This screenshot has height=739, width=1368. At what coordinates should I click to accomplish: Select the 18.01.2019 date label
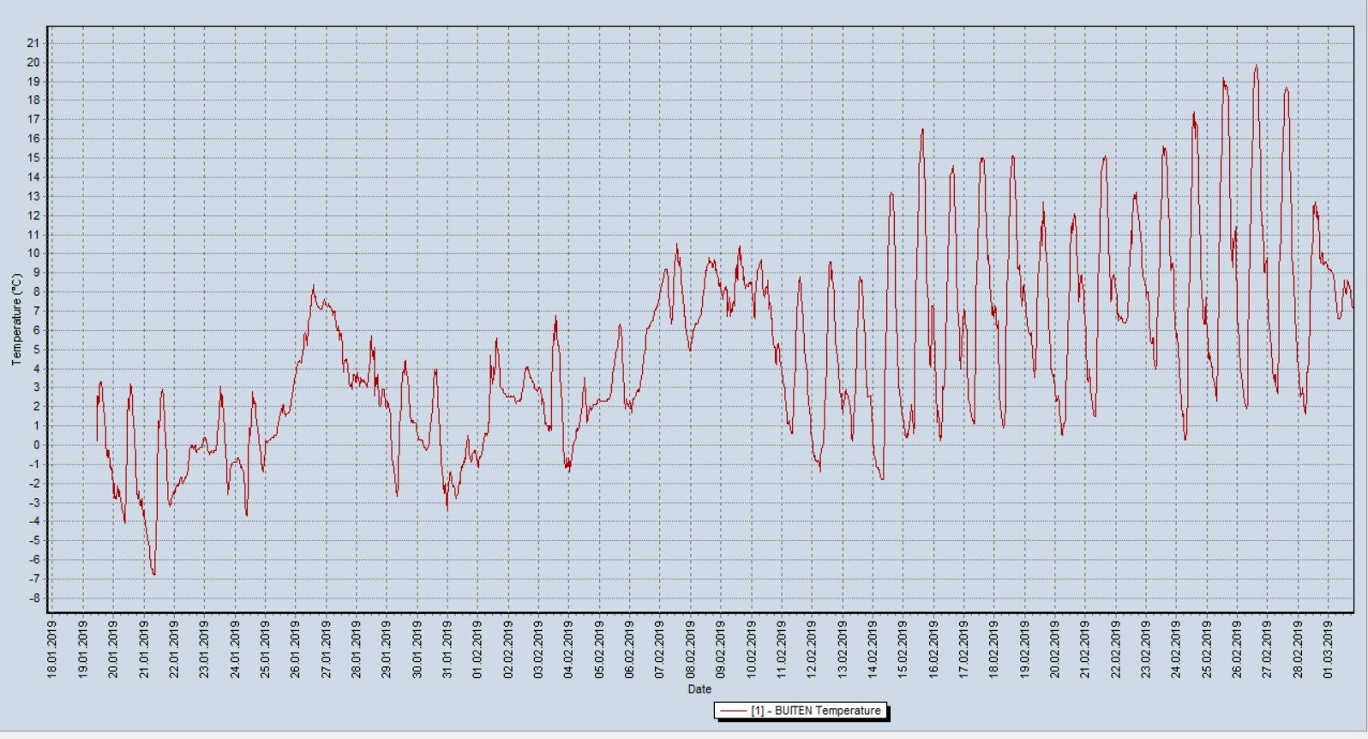click(52, 649)
